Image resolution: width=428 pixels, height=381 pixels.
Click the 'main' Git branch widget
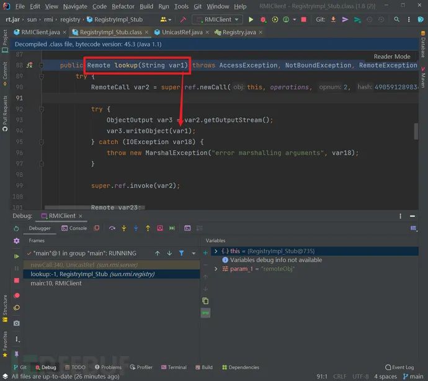(x=413, y=377)
